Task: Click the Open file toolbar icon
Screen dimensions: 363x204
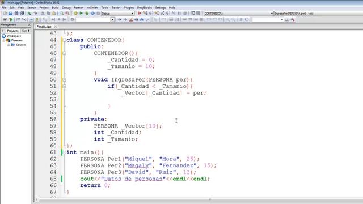Action: 11,14
